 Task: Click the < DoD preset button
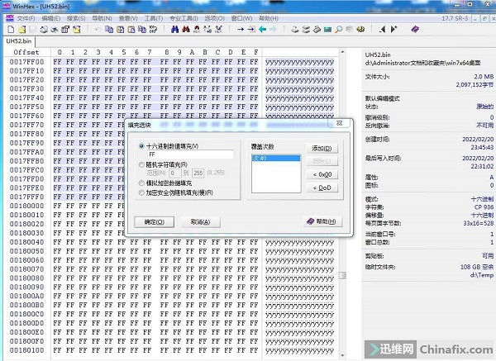322,188
